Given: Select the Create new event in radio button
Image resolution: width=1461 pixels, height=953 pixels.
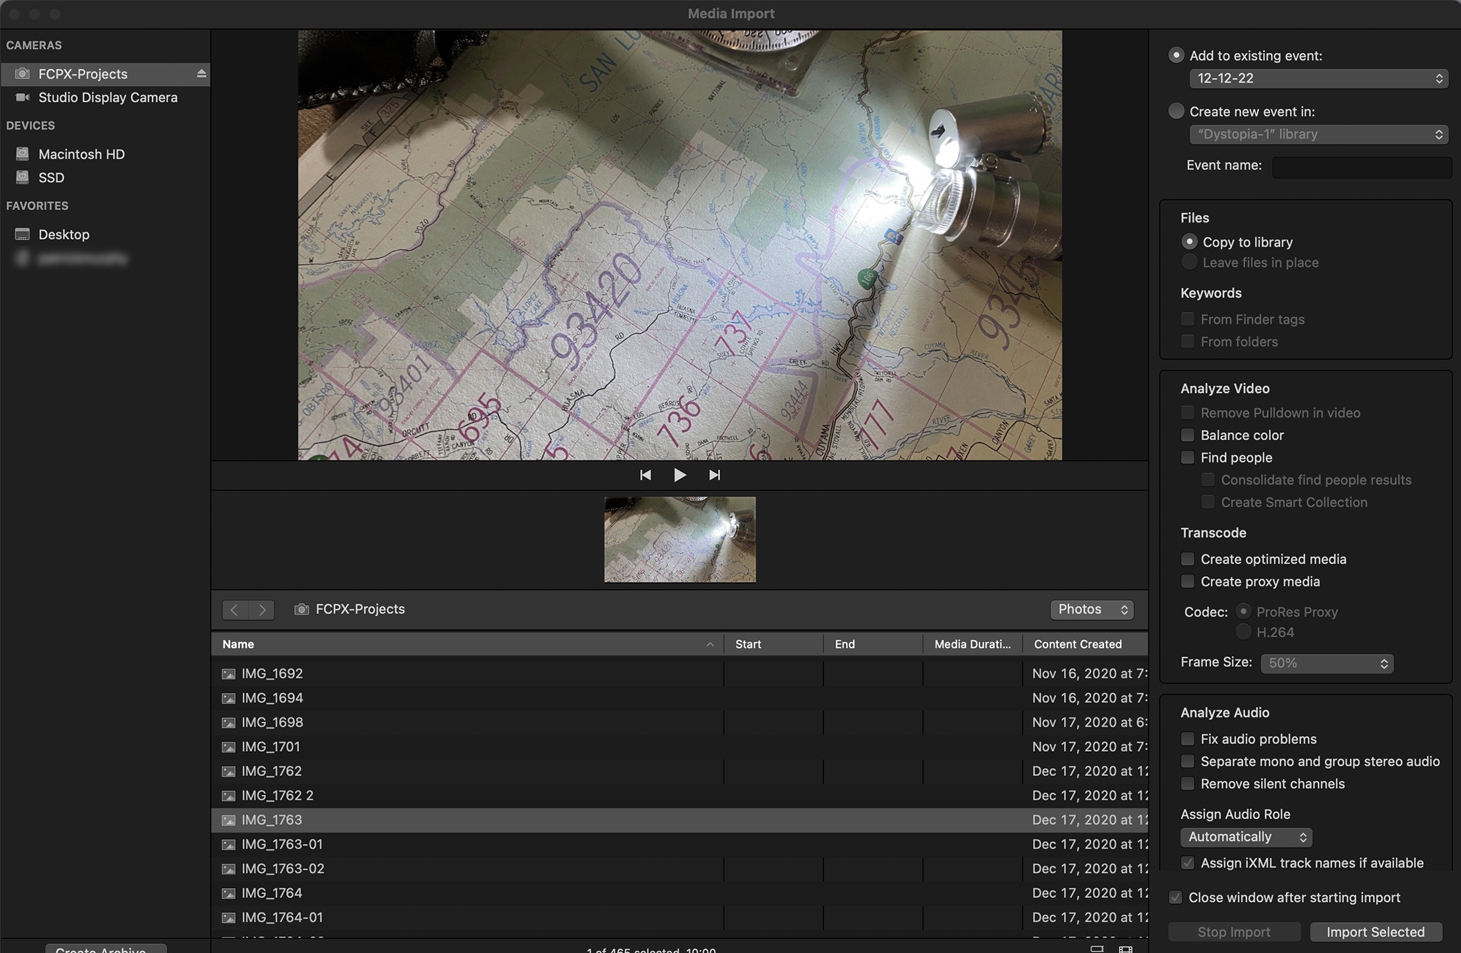Looking at the screenshot, I should pos(1176,111).
